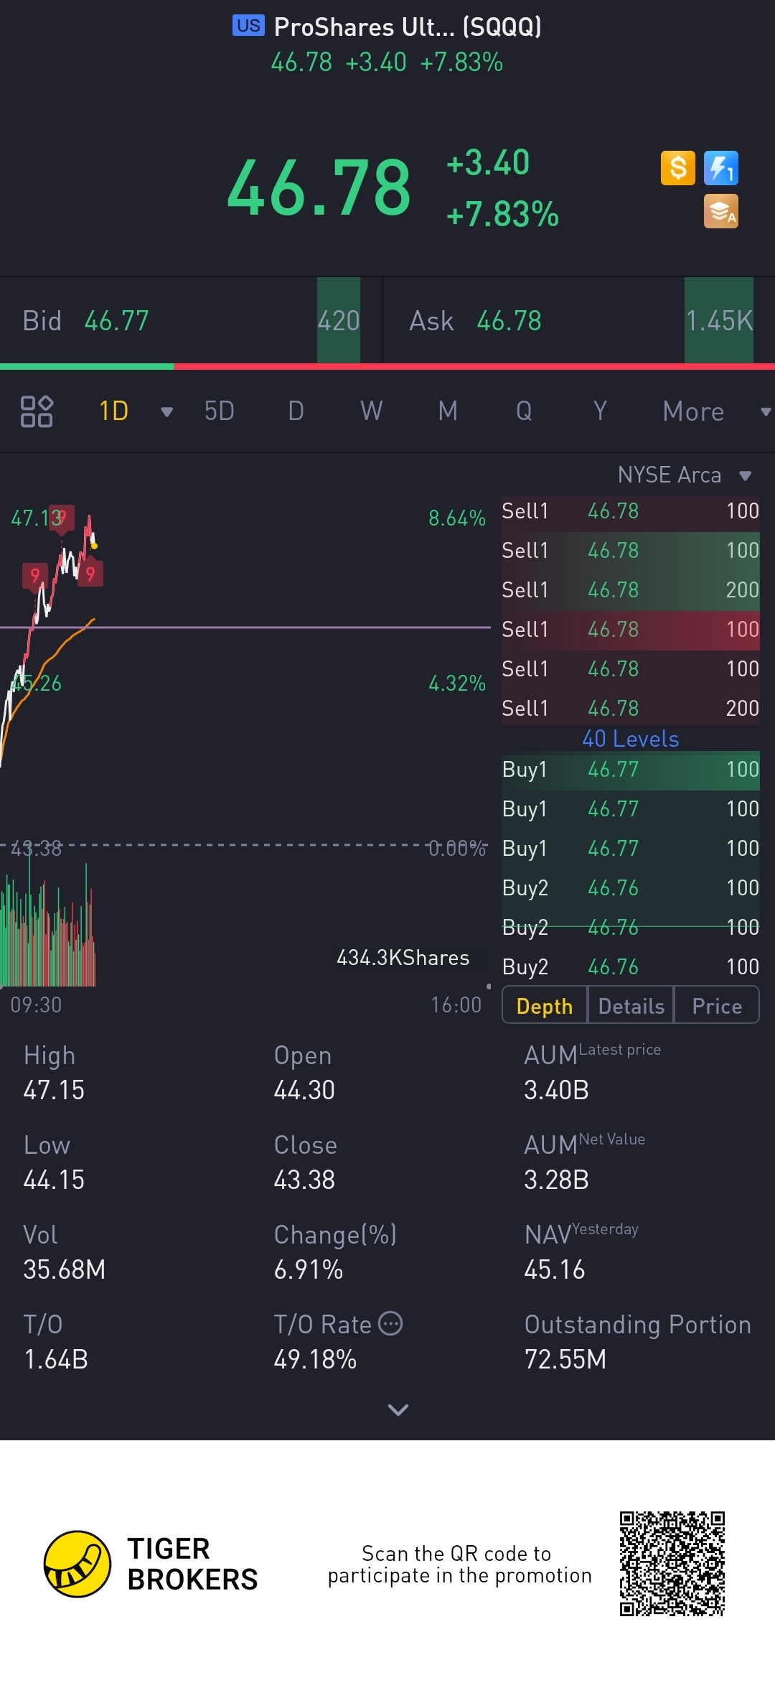Open the 40 Levels link
This screenshot has width=775, height=1688.
coord(630,739)
